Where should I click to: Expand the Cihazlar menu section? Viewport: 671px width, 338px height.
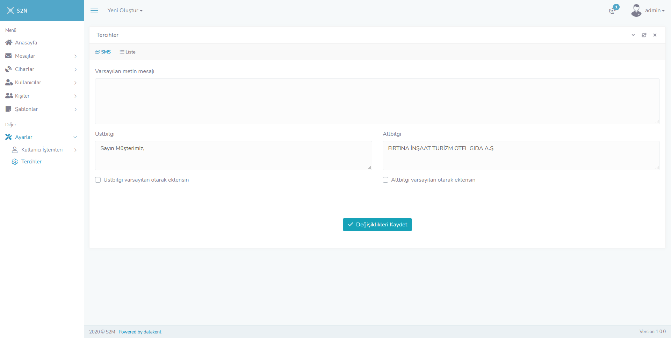tap(41, 69)
